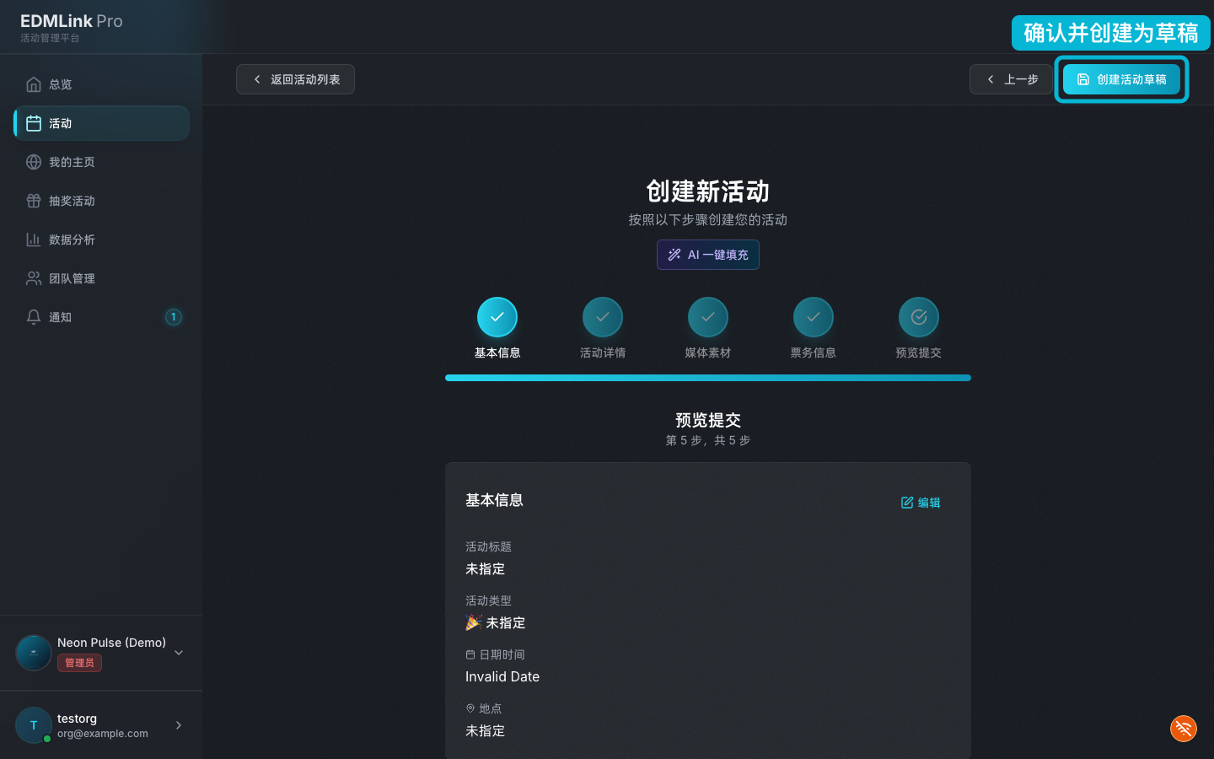Open 总览 in the sidebar menu

click(101, 84)
